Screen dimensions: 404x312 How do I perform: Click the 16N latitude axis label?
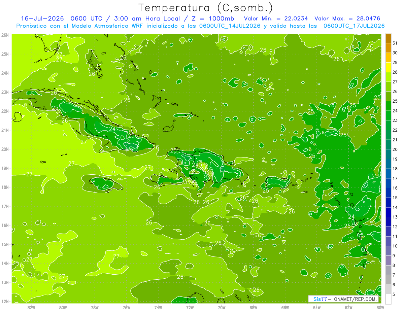pyautogui.click(x=5, y=225)
